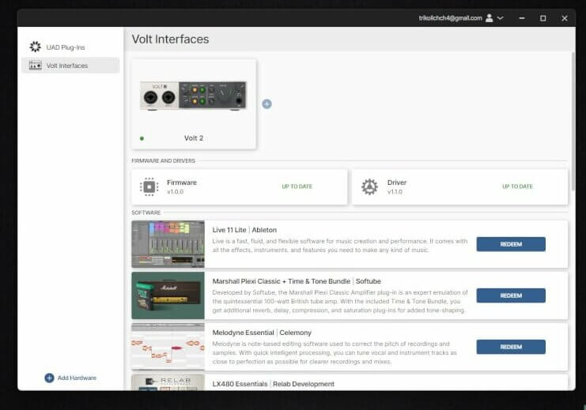This screenshot has height=410, width=586.
Task: Click Driver version v1.1.0
Action: [395, 192]
